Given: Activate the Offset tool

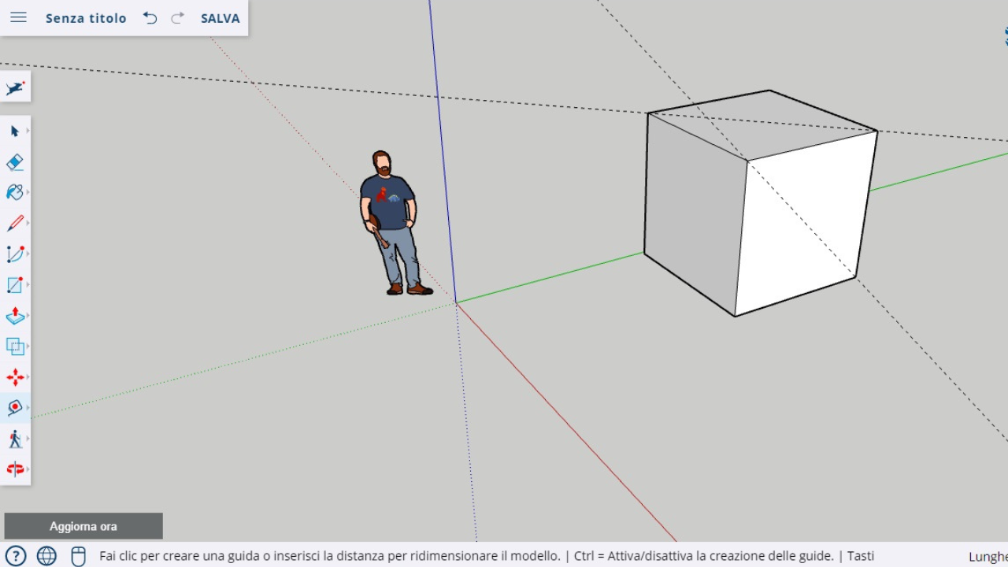Looking at the screenshot, I should [14, 346].
